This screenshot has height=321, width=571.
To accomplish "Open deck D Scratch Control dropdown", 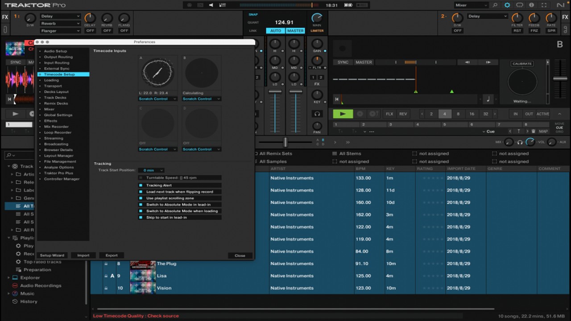I will pyautogui.click(x=202, y=149).
